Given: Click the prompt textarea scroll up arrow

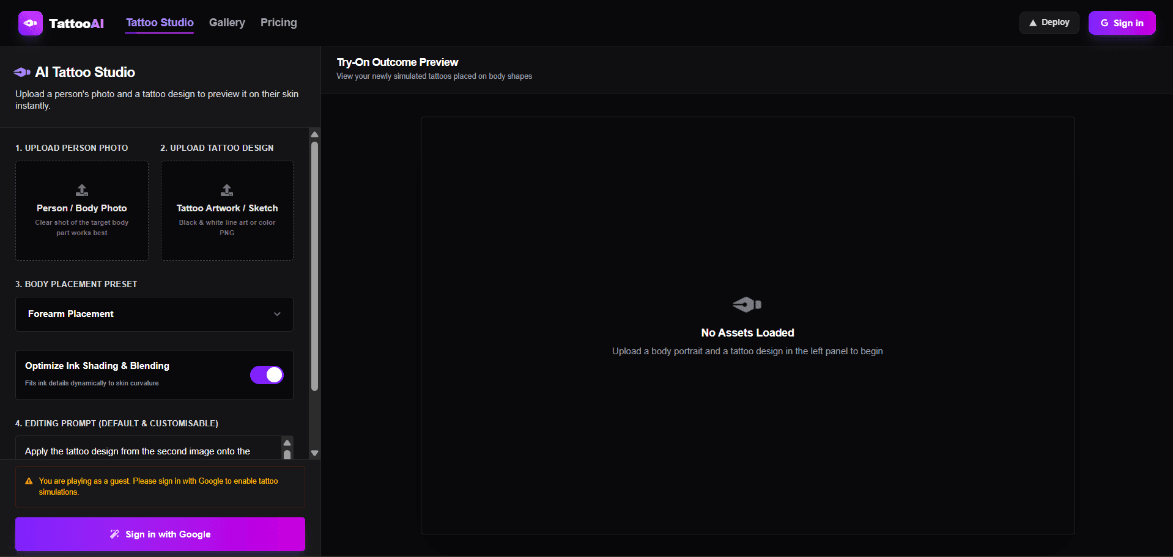Looking at the screenshot, I should click(x=287, y=443).
